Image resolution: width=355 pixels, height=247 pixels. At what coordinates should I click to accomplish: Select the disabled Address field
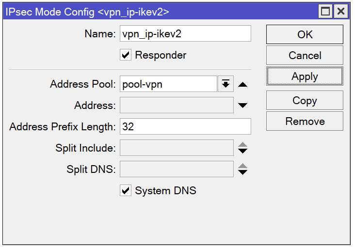click(x=177, y=105)
